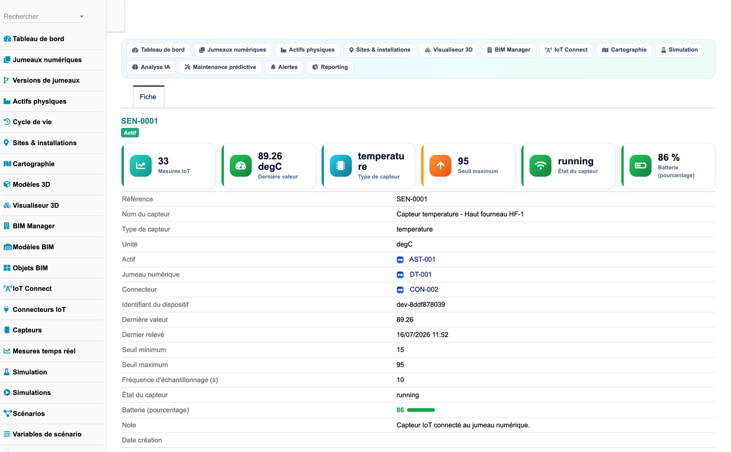Click the Cycle de vie history icon
The image size is (731, 452).
tap(7, 122)
